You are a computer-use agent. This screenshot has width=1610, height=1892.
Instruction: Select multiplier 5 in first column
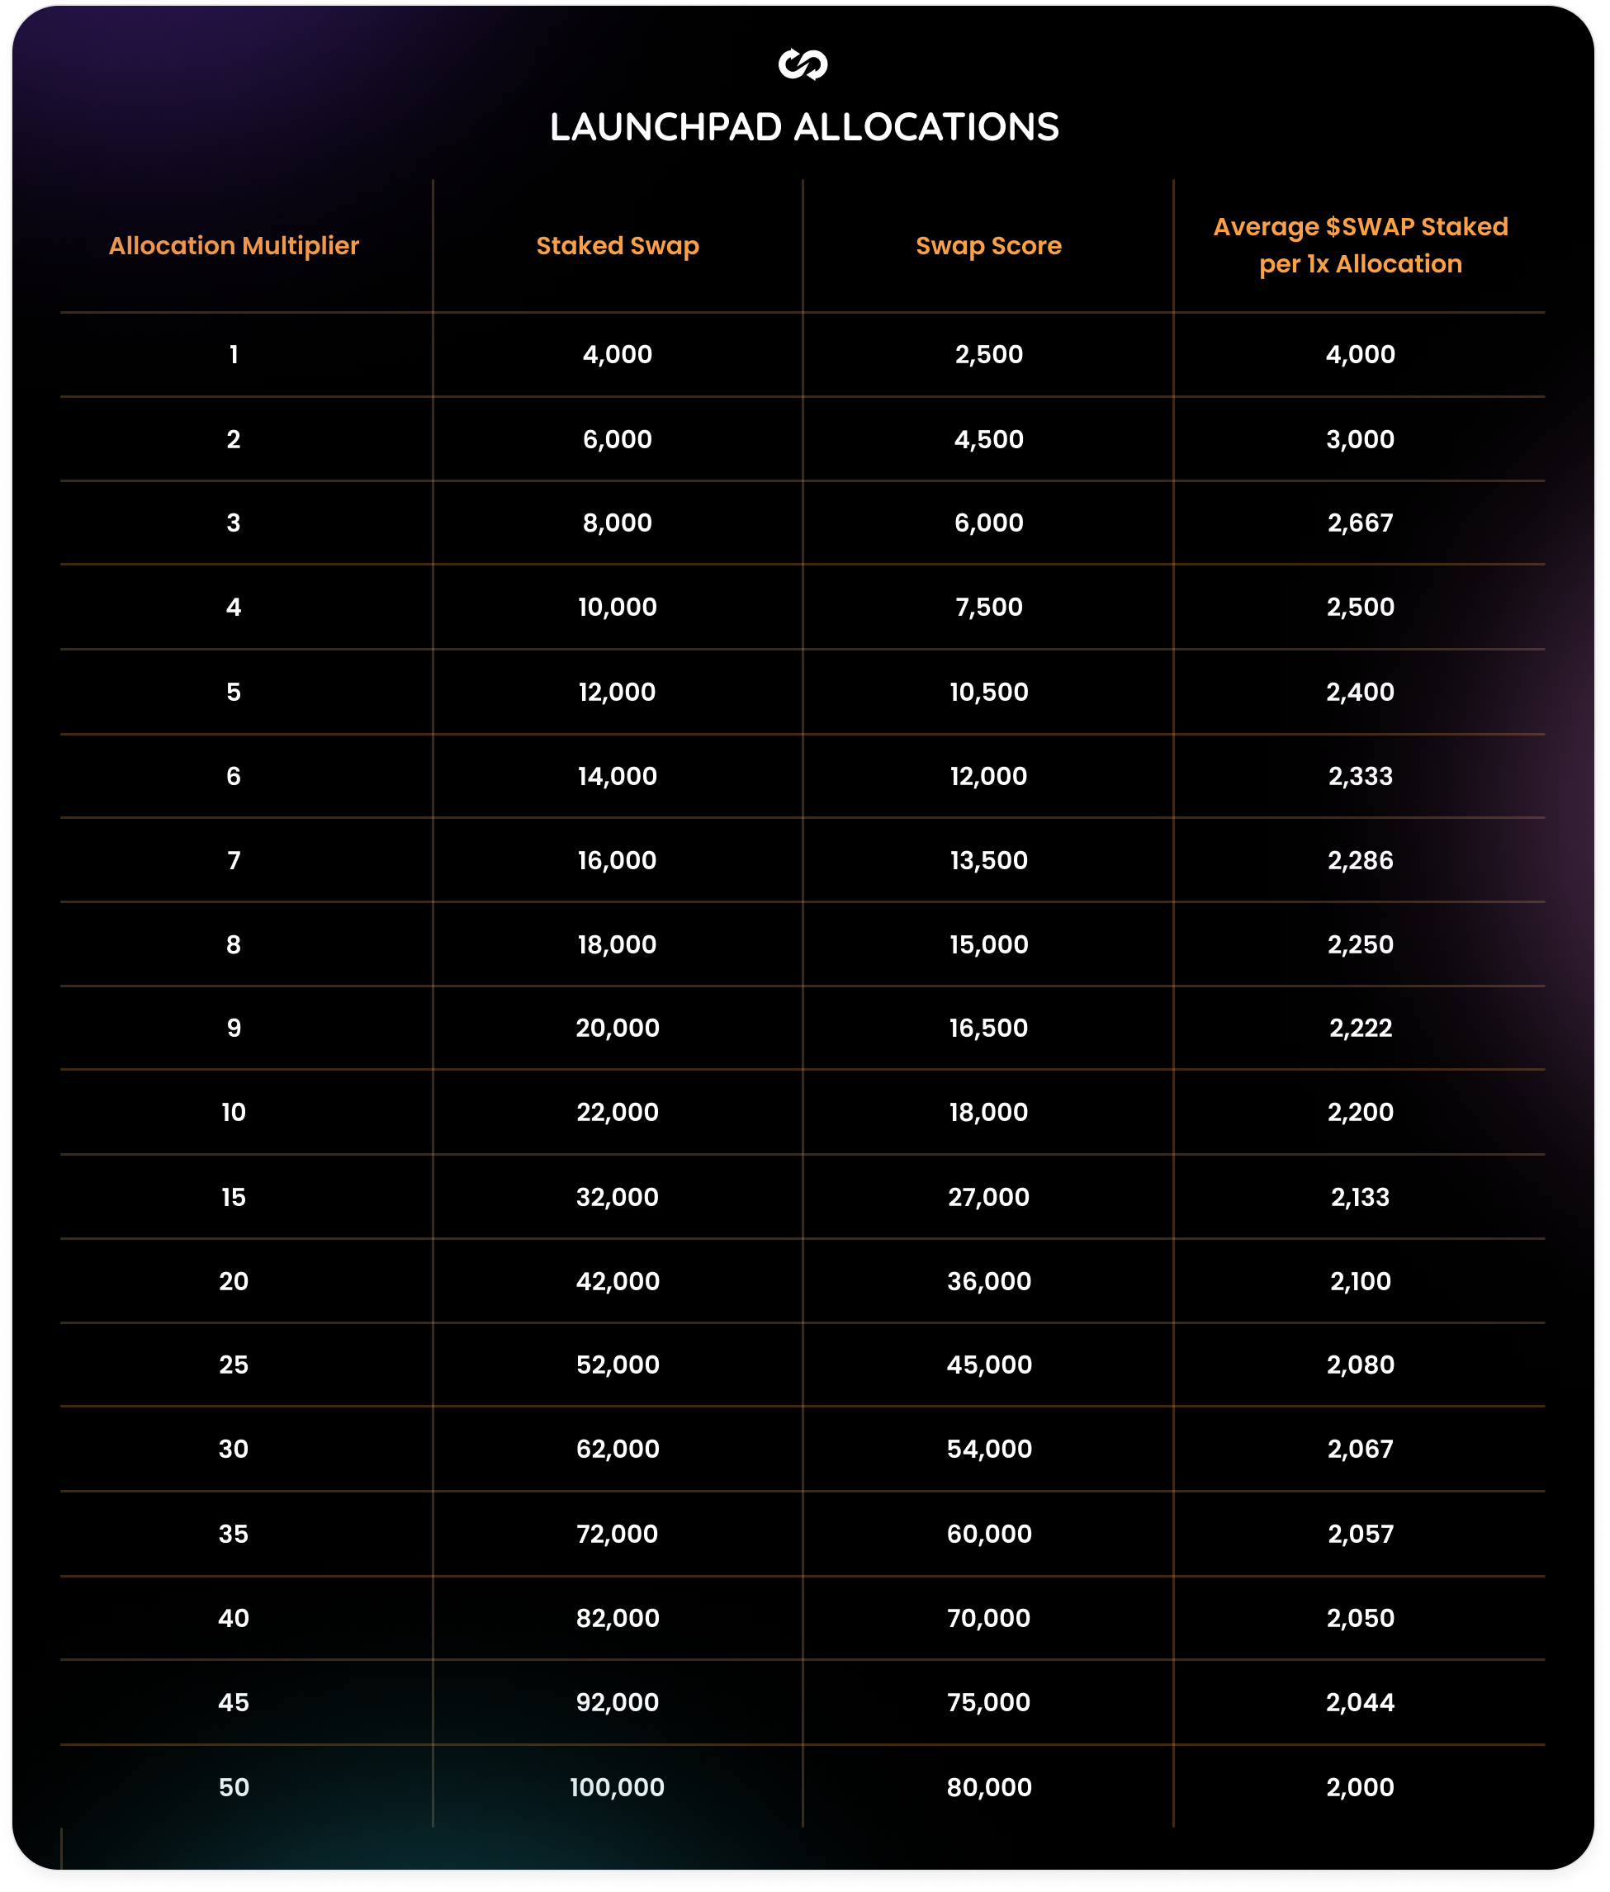pos(234,692)
